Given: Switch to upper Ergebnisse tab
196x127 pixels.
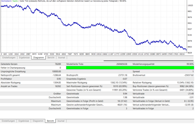Looking at the screenshot, I should [24, 57].
